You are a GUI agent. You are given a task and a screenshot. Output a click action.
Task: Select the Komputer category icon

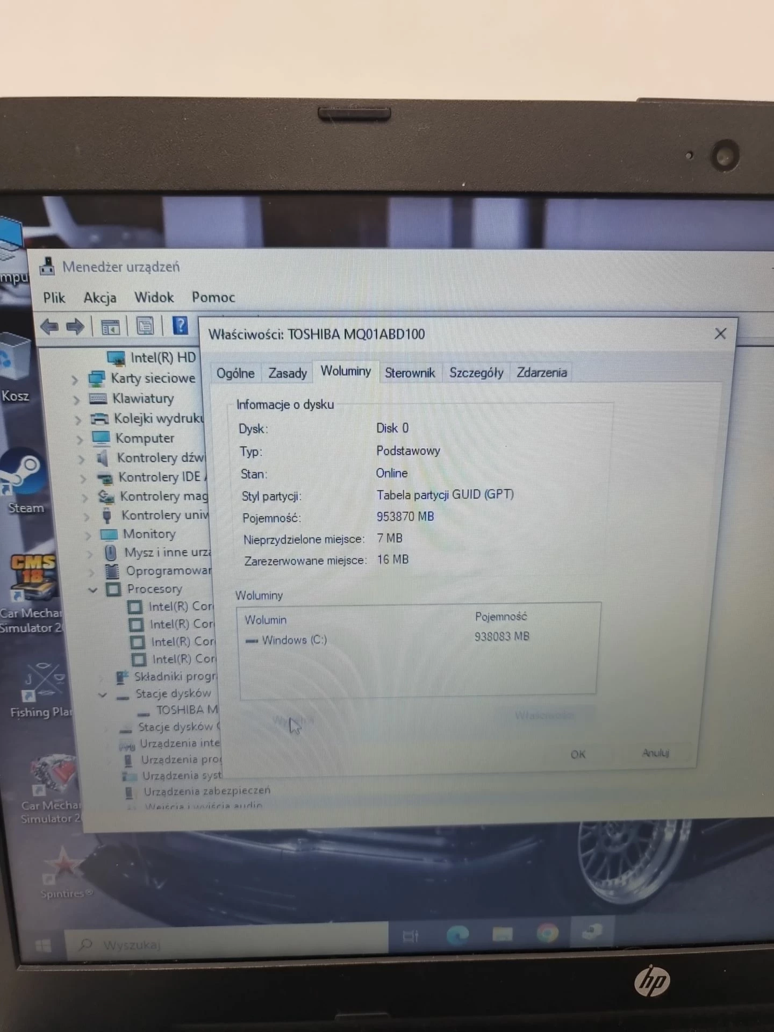[101, 438]
